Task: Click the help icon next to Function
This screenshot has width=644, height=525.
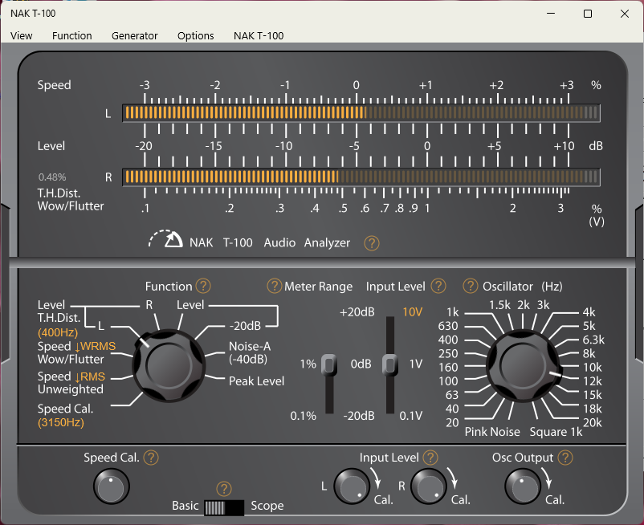Action: (x=203, y=286)
